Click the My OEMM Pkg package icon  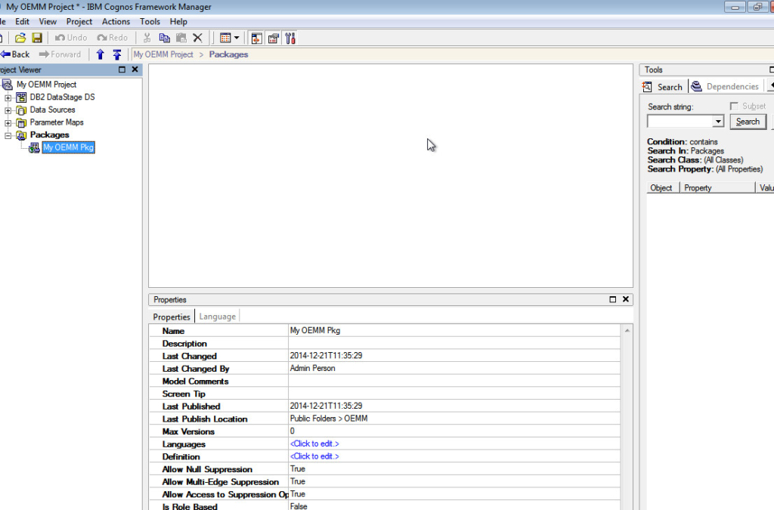pyautogui.click(x=34, y=147)
